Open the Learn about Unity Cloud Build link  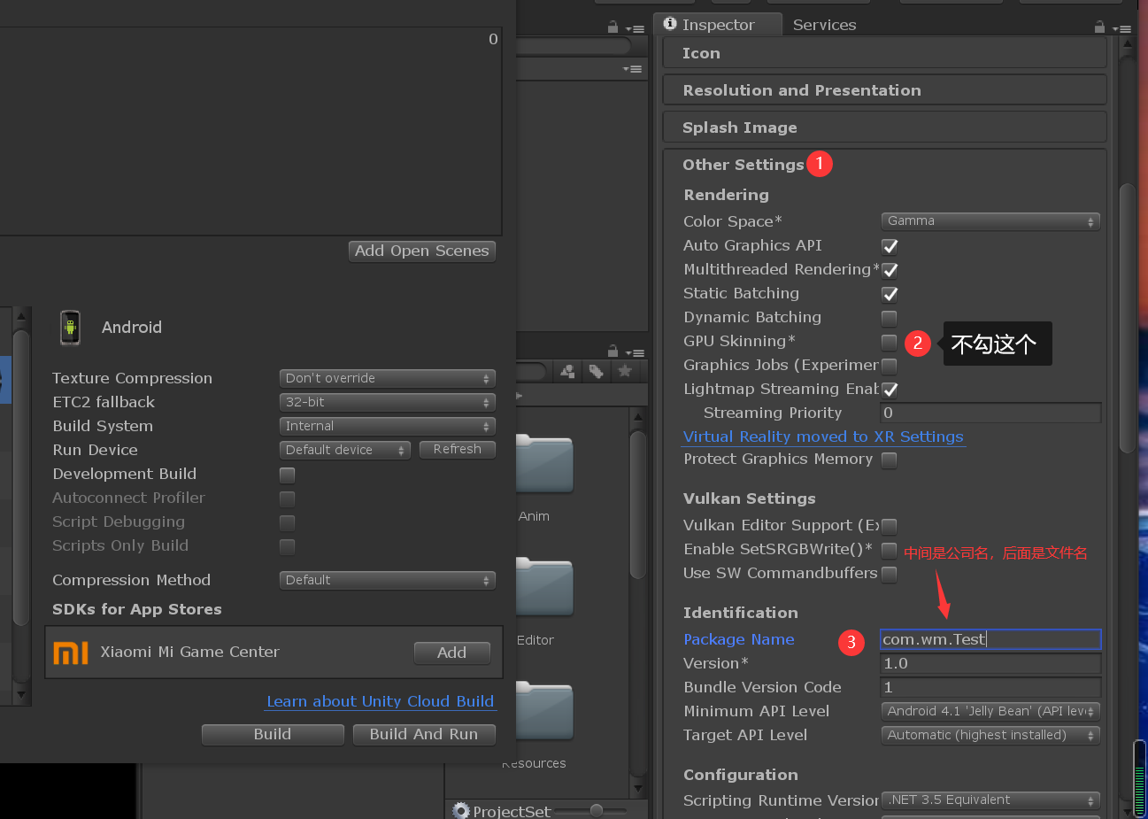coord(381,701)
